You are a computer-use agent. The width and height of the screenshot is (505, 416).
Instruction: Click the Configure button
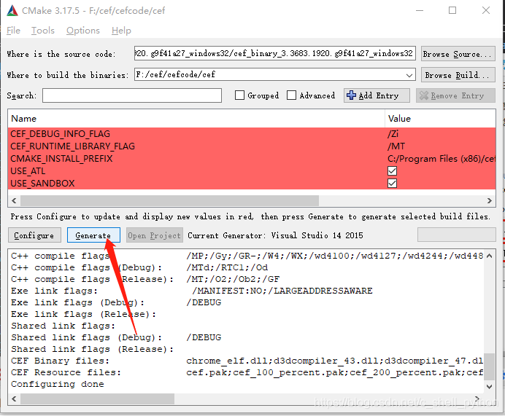click(34, 235)
